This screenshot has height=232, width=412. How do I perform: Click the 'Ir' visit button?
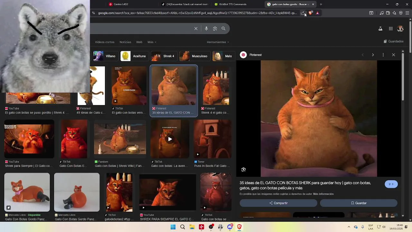coord(391,184)
